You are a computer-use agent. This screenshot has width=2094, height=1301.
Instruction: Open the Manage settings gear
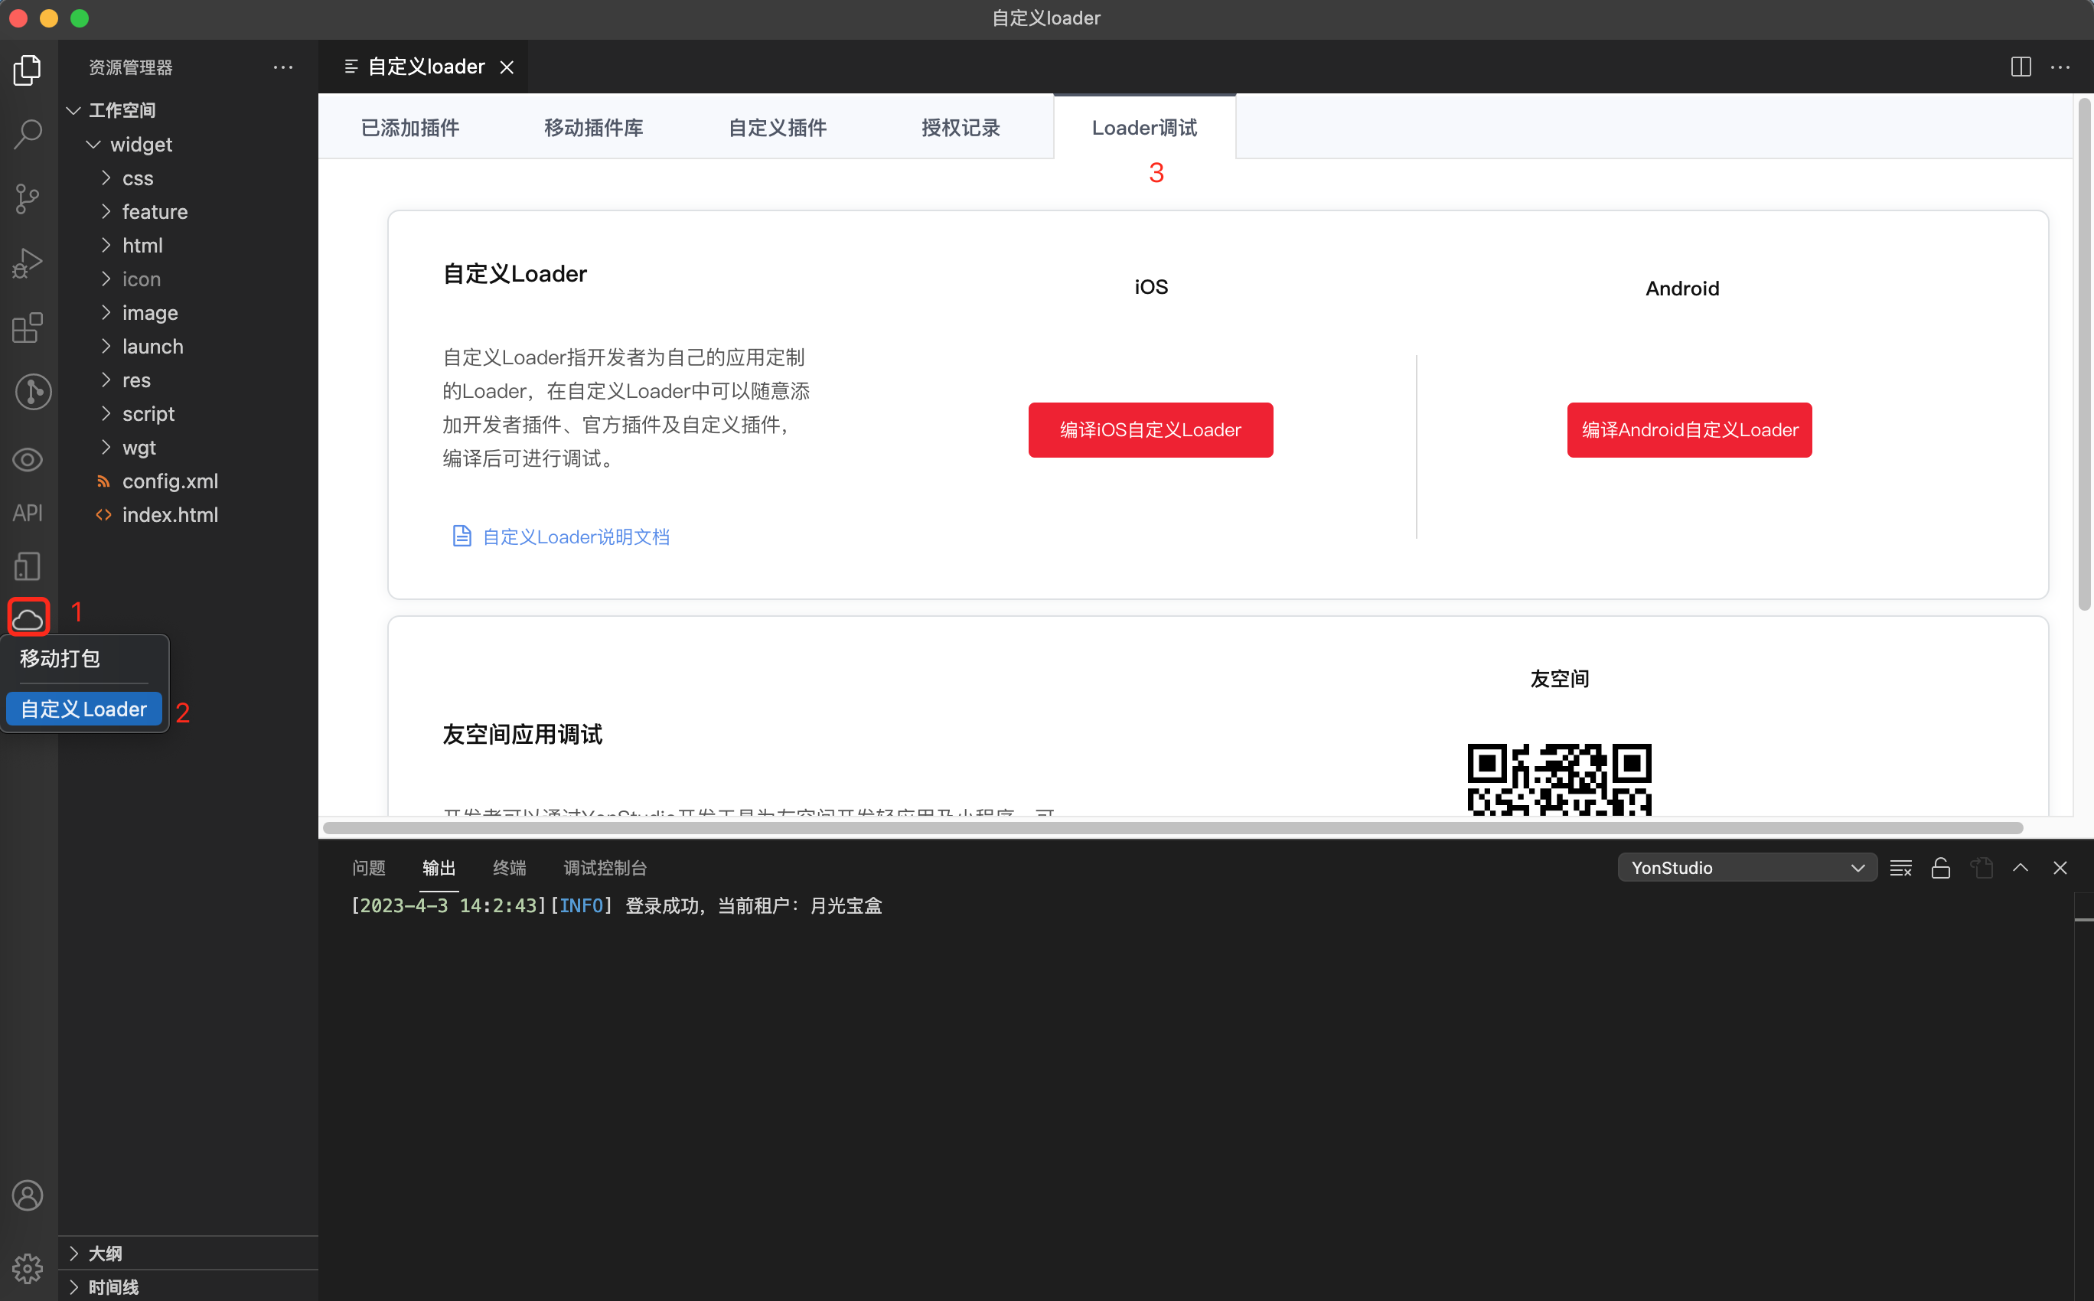28,1267
